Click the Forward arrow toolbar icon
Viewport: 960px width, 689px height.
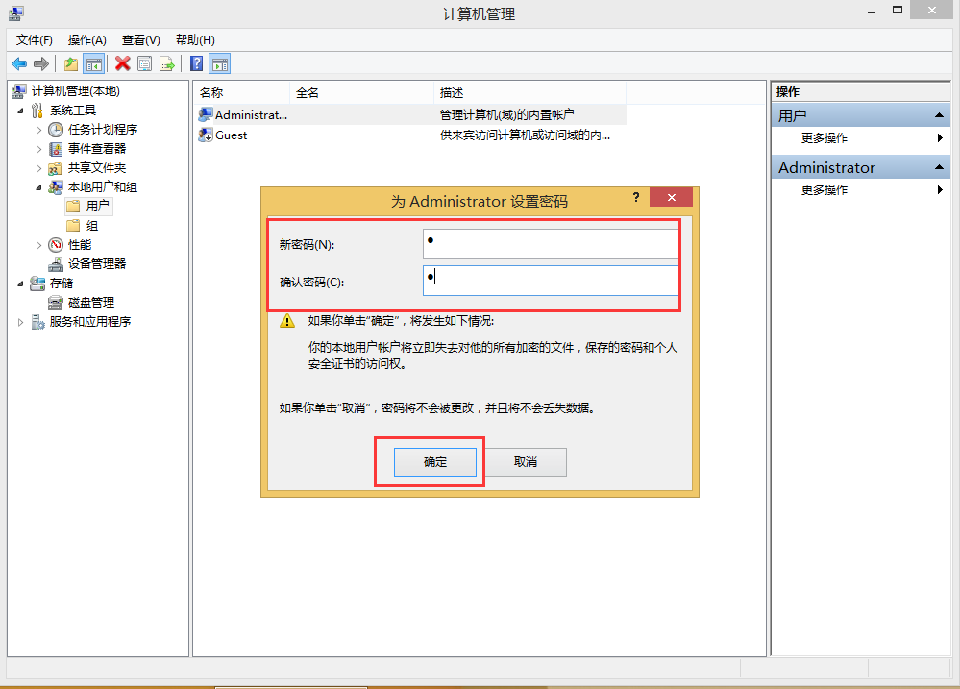pos(41,63)
